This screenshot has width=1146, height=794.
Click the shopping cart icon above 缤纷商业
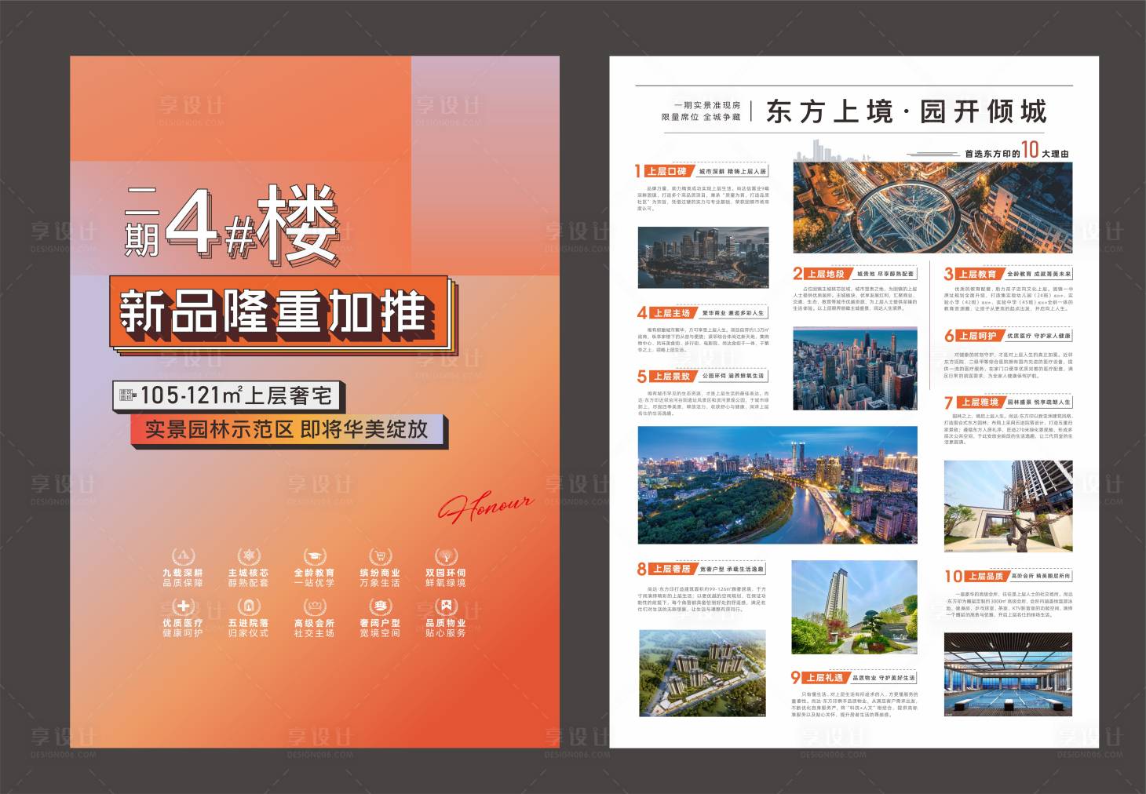380,556
